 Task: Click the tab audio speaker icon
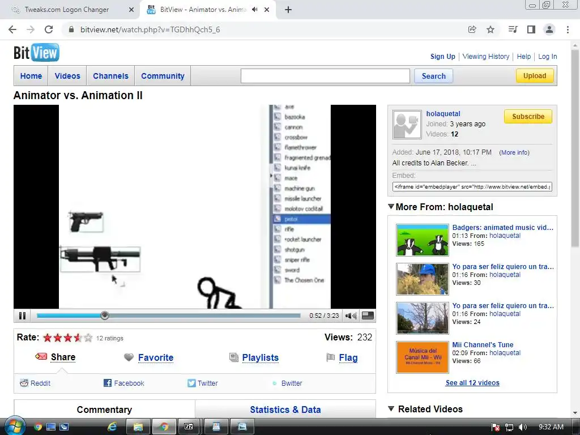(254, 10)
